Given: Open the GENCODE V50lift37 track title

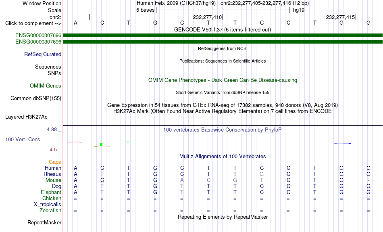Looking at the screenshot, I should point(222,29).
